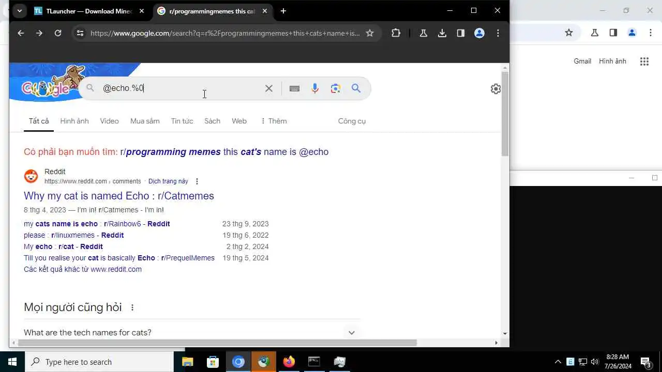Open Hình ảnh link in background window

[612, 61]
